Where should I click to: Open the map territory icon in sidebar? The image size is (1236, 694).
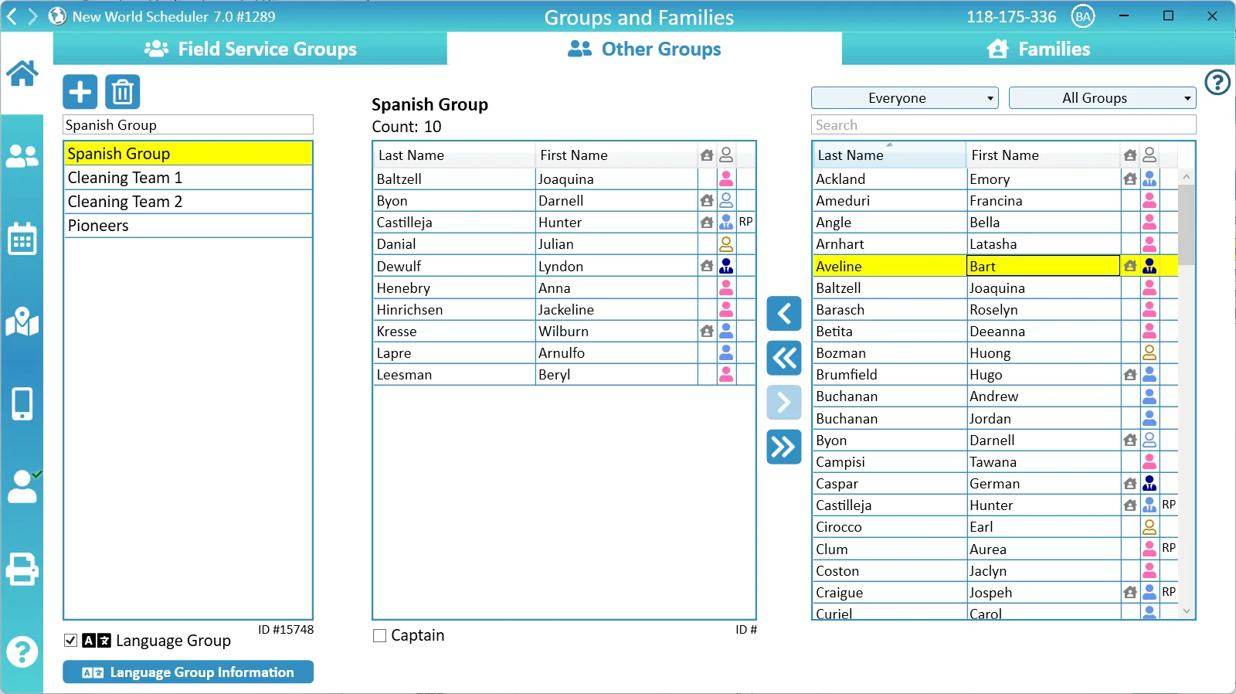tap(22, 321)
